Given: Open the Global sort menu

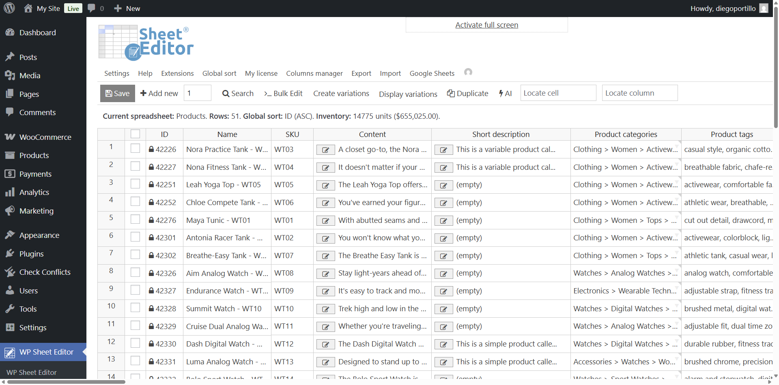Looking at the screenshot, I should click(219, 73).
